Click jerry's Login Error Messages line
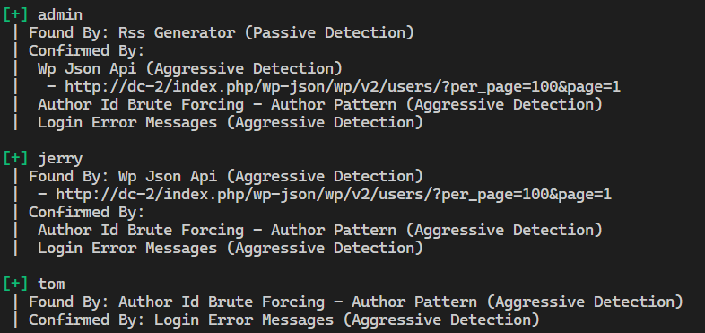This screenshot has height=333, width=705. (x=231, y=248)
